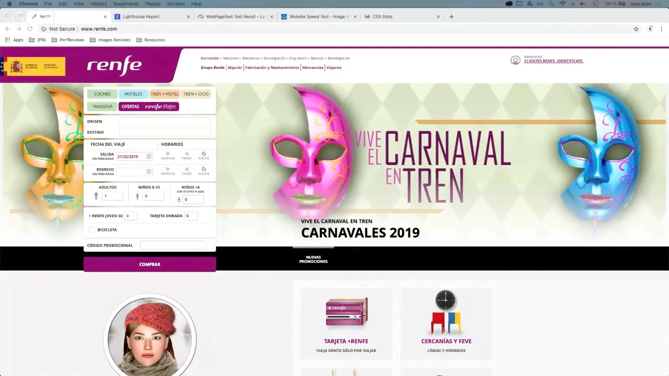Open the Apple menu
Screen dimensions: 669x376
pyautogui.click(x=9, y=4)
